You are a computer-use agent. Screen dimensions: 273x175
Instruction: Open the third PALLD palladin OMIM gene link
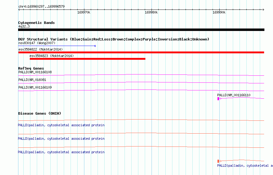point(61,152)
